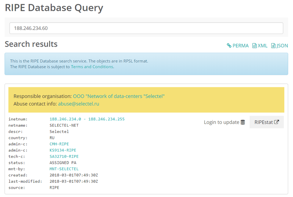Click the JSON document icon
The width and height of the screenshot is (293, 197).
tap(273, 46)
